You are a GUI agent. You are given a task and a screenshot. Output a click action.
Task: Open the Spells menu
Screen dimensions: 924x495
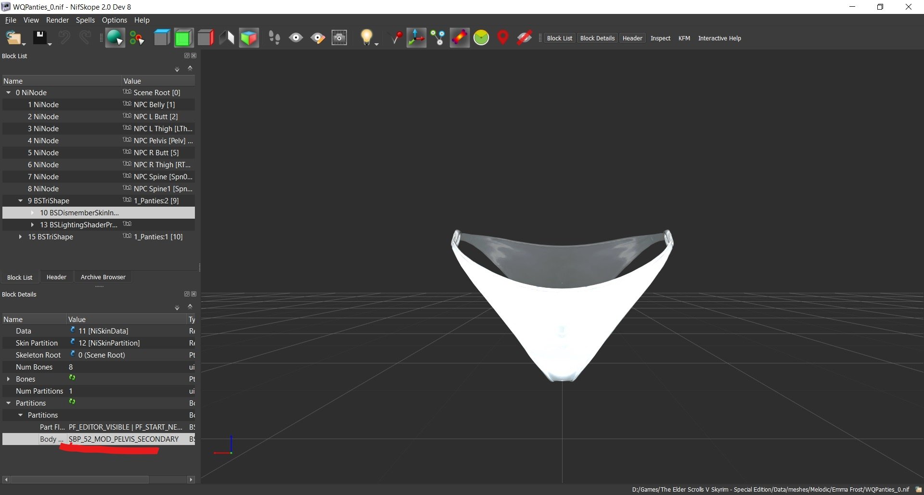tap(85, 20)
